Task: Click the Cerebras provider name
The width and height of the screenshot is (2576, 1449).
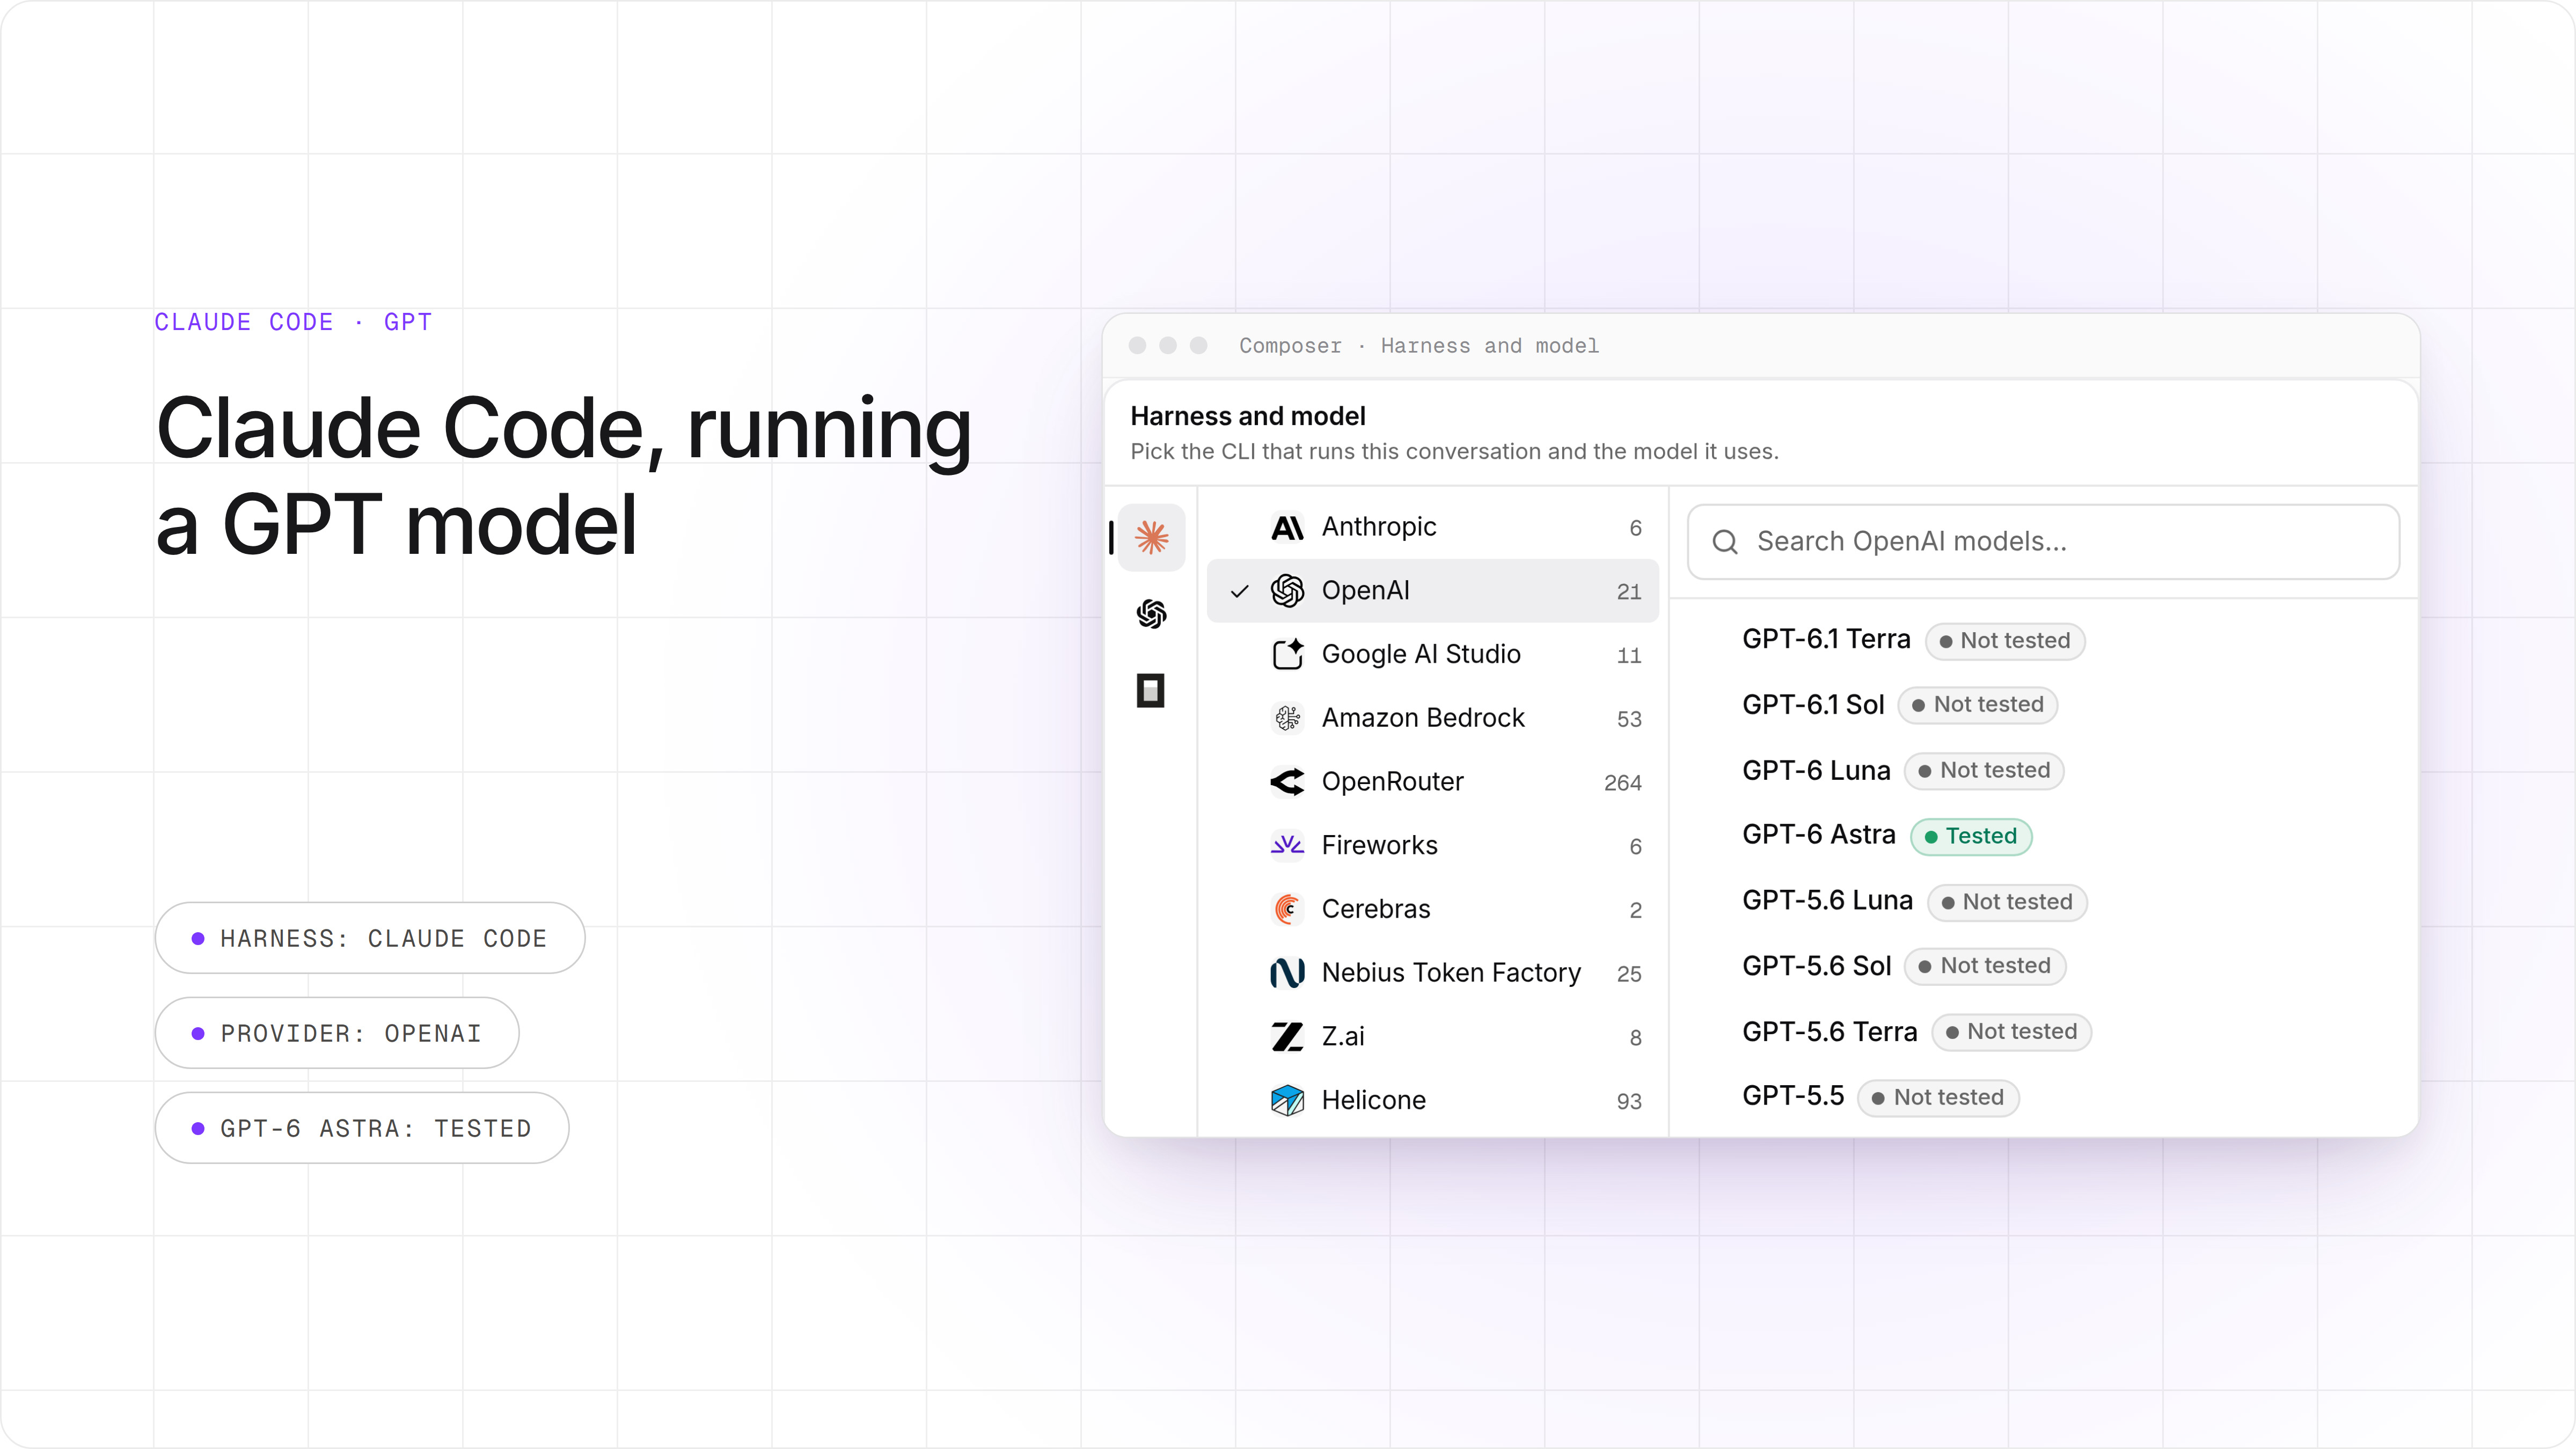Action: 1375,909
